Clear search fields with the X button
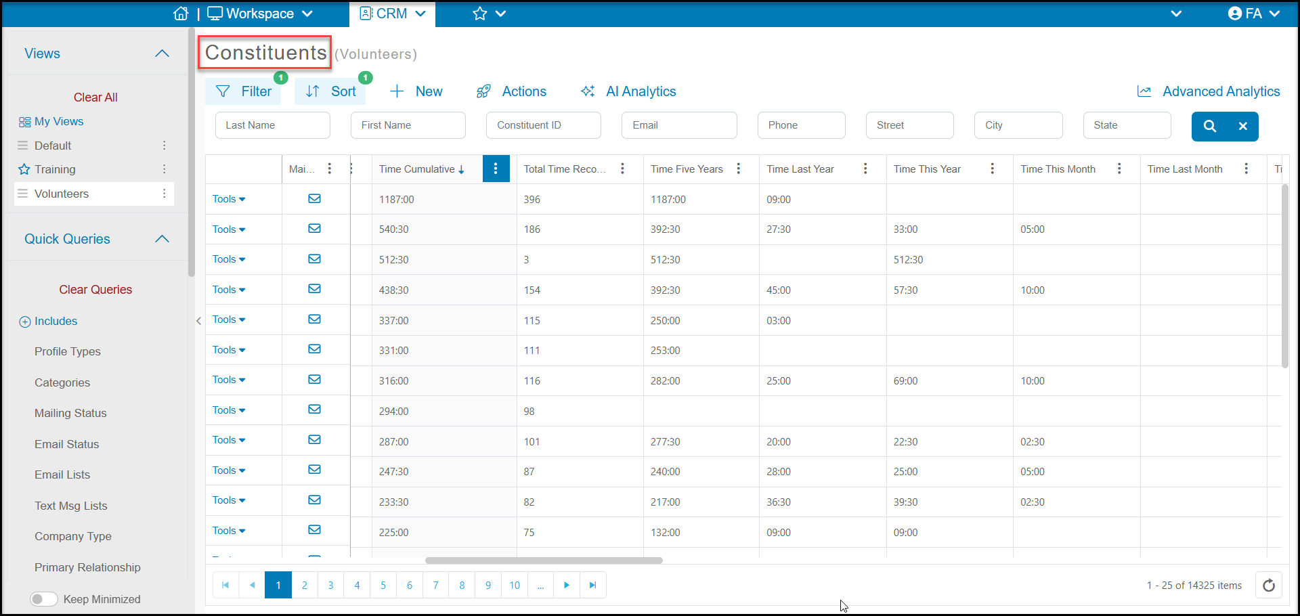 (1243, 126)
